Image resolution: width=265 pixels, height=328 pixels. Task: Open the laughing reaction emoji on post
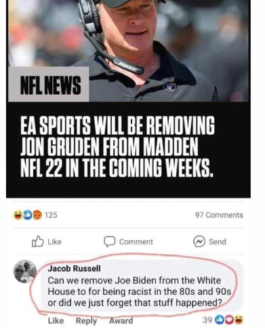(x=18, y=215)
